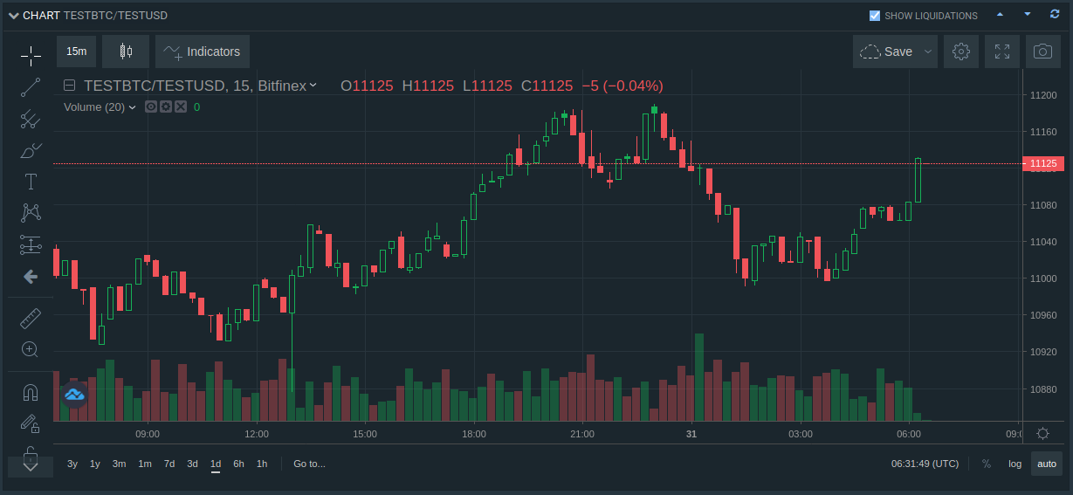Viewport: 1073px width, 495px height.
Task: Uncheck the Show Liquidations checkbox
Action: pos(875,16)
